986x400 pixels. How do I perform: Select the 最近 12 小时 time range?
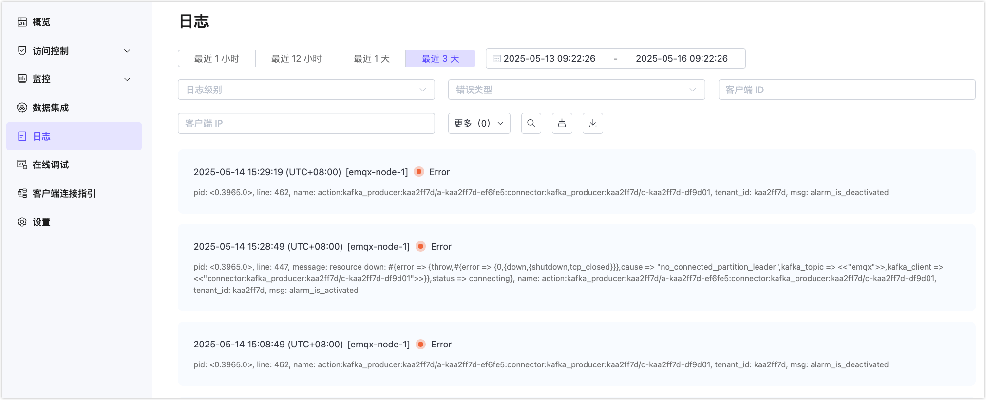[296, 59]
